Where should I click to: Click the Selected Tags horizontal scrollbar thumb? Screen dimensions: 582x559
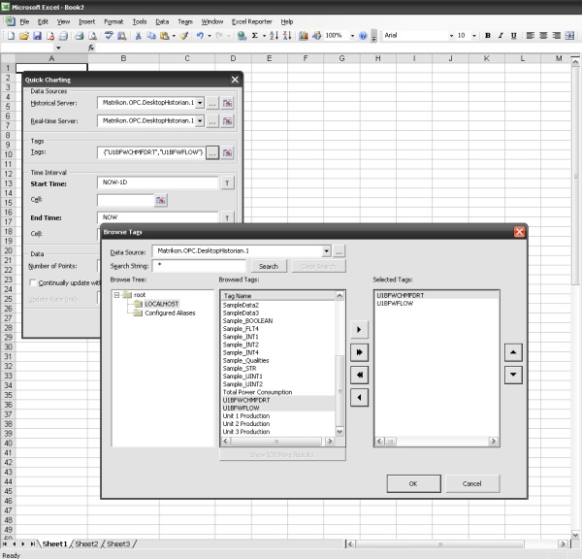tap(390, 442)
